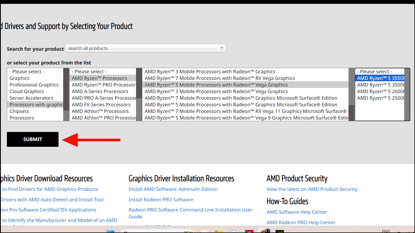This screenshot has width=415, height=233.
Task: Choose Ryzen 5 Mobile Radeon Graphics Microsoft Surface Edition
Action: [246, 105]
